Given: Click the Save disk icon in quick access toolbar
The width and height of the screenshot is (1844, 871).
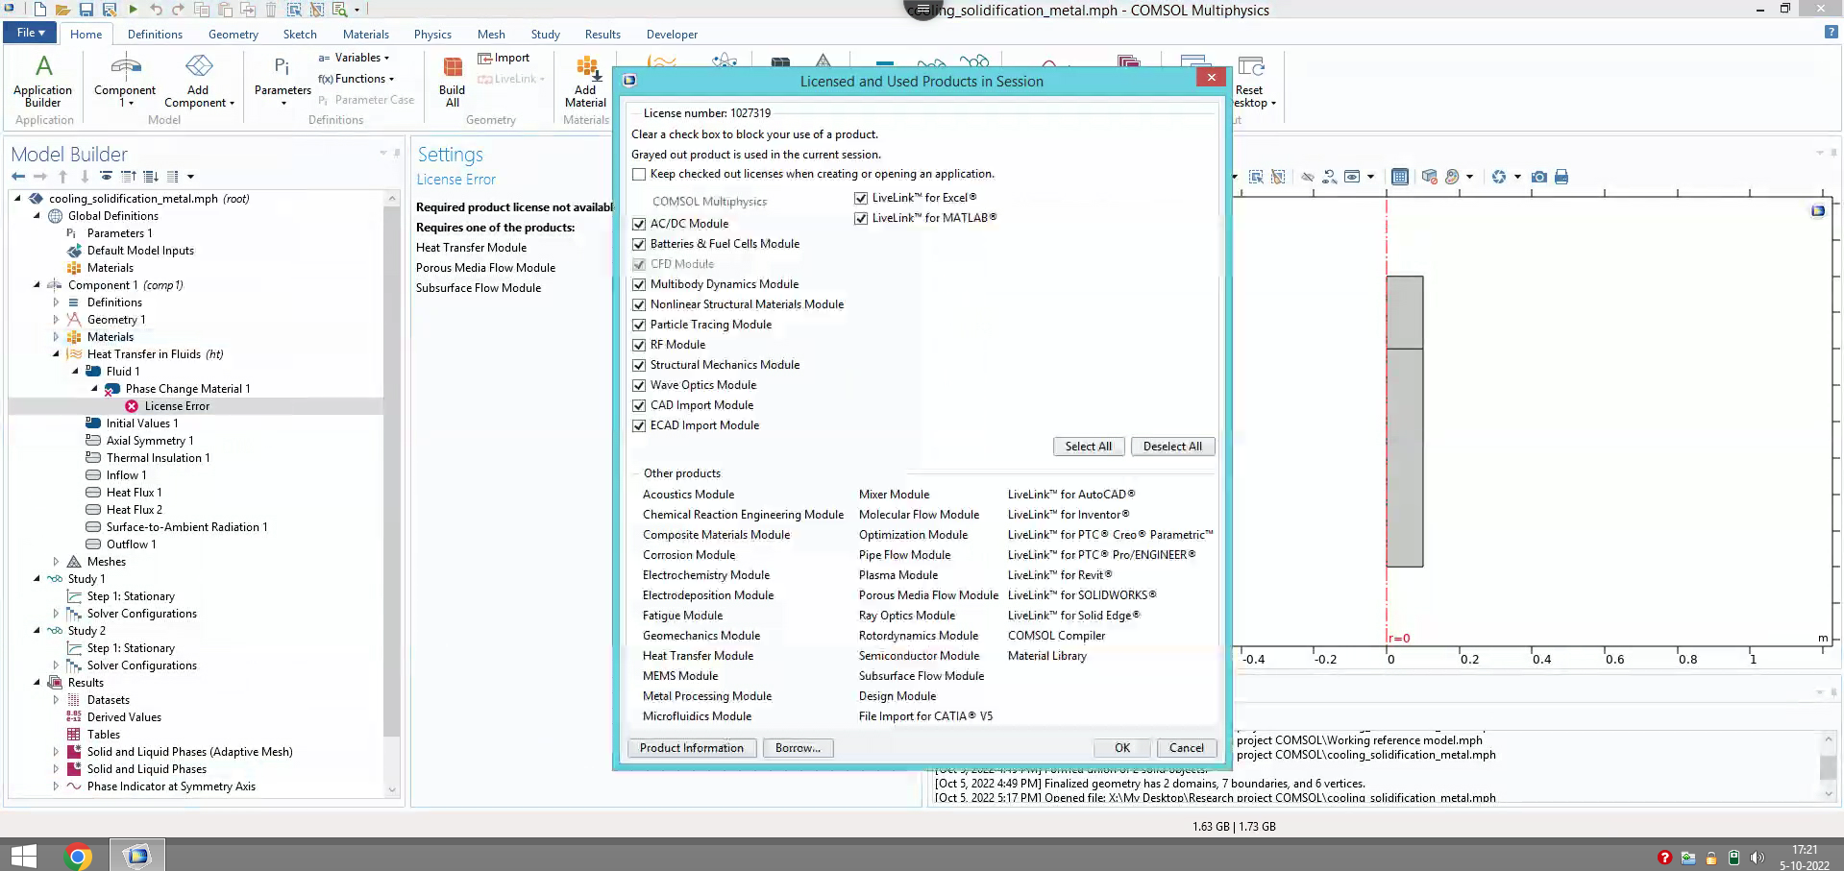Looking at the screenshot, I should 86,10.
